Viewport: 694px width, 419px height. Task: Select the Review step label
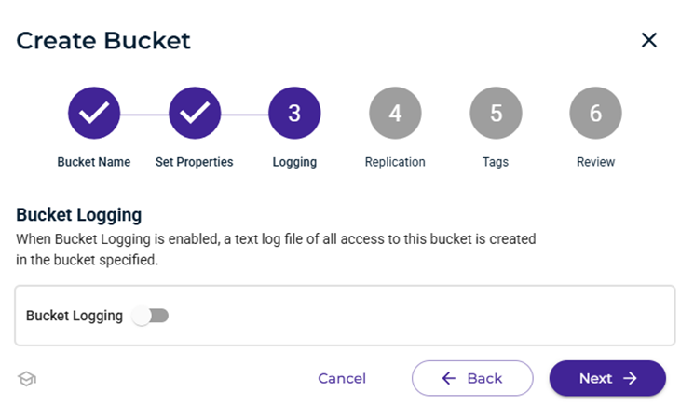tap(595, 162)
